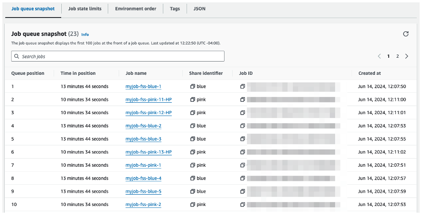Select page 1 in pagination
Image resolution: width=422 pixels, height=215 pixels.
(388, 56)
